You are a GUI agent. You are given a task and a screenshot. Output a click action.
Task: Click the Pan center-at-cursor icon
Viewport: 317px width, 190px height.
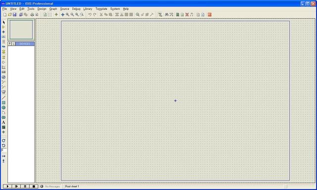[x=63, y=14]
